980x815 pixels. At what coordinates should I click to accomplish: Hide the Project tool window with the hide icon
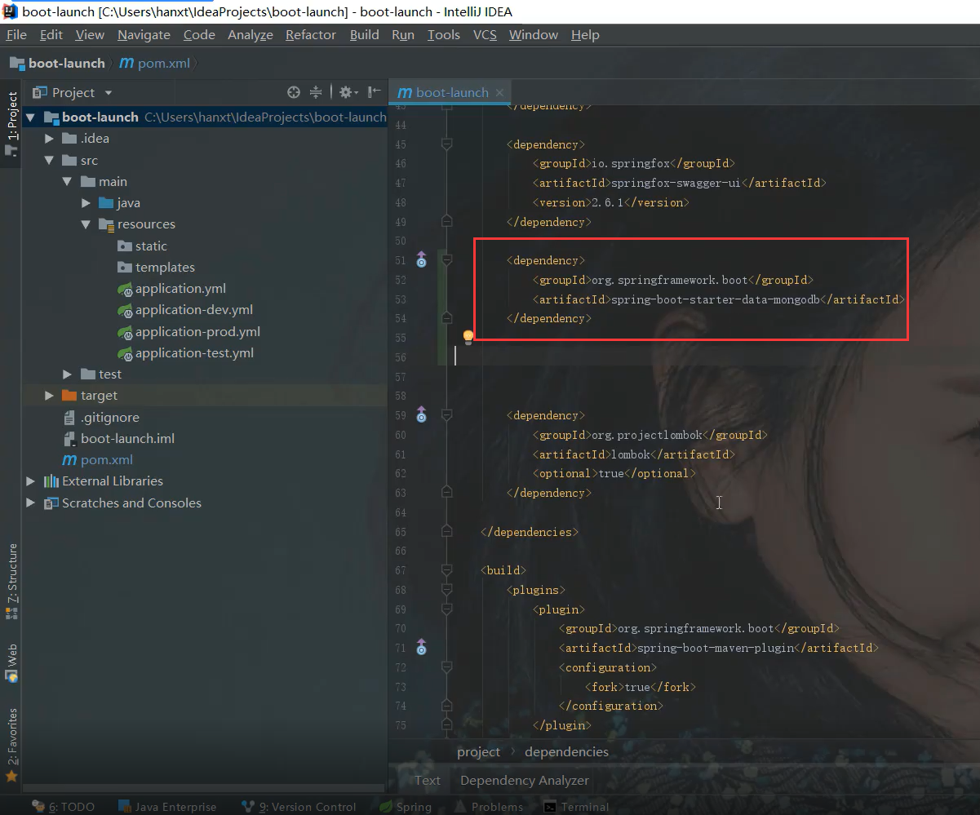tap(375, 92)
